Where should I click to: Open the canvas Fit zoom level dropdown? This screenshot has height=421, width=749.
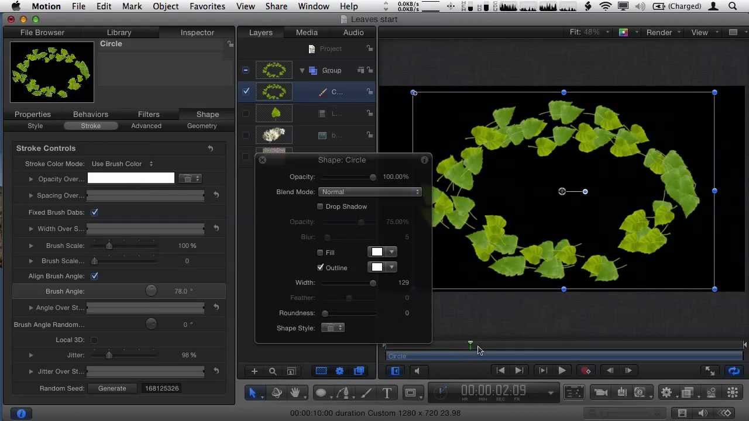coord(590,32)
